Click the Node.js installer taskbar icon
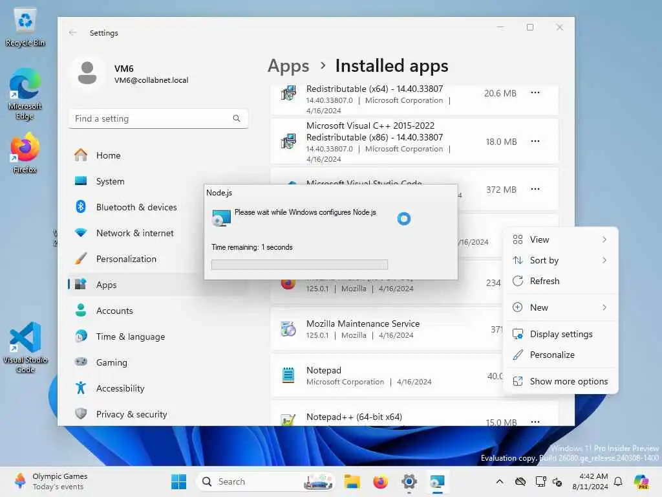662x497 pixels. tap(438, 481)
